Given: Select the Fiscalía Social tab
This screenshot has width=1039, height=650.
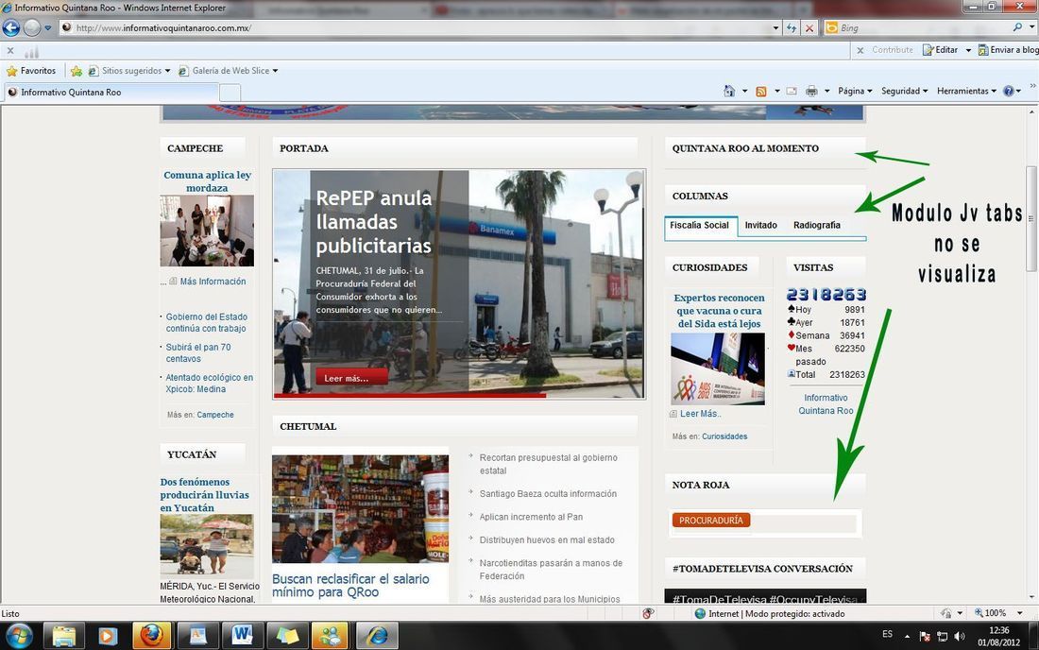Looking at the screenshot, I should pos(699,225).
